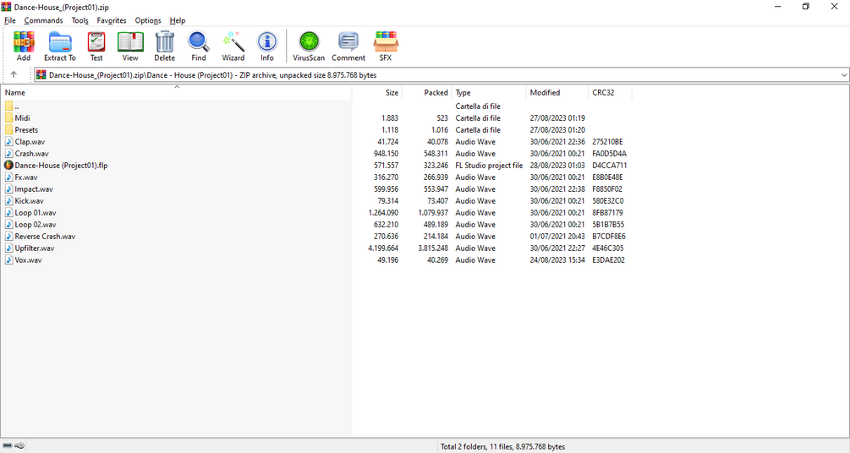Click CRC32 value 275210BE
This screenshot has height=453, width=850.
(x=607, y=141)
